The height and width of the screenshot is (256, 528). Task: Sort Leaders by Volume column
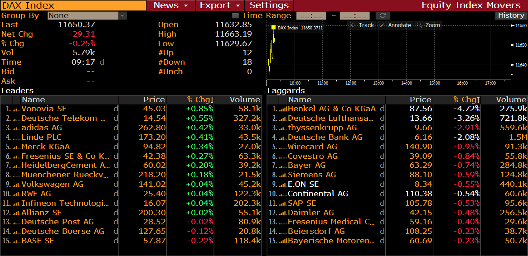(238, 100)
